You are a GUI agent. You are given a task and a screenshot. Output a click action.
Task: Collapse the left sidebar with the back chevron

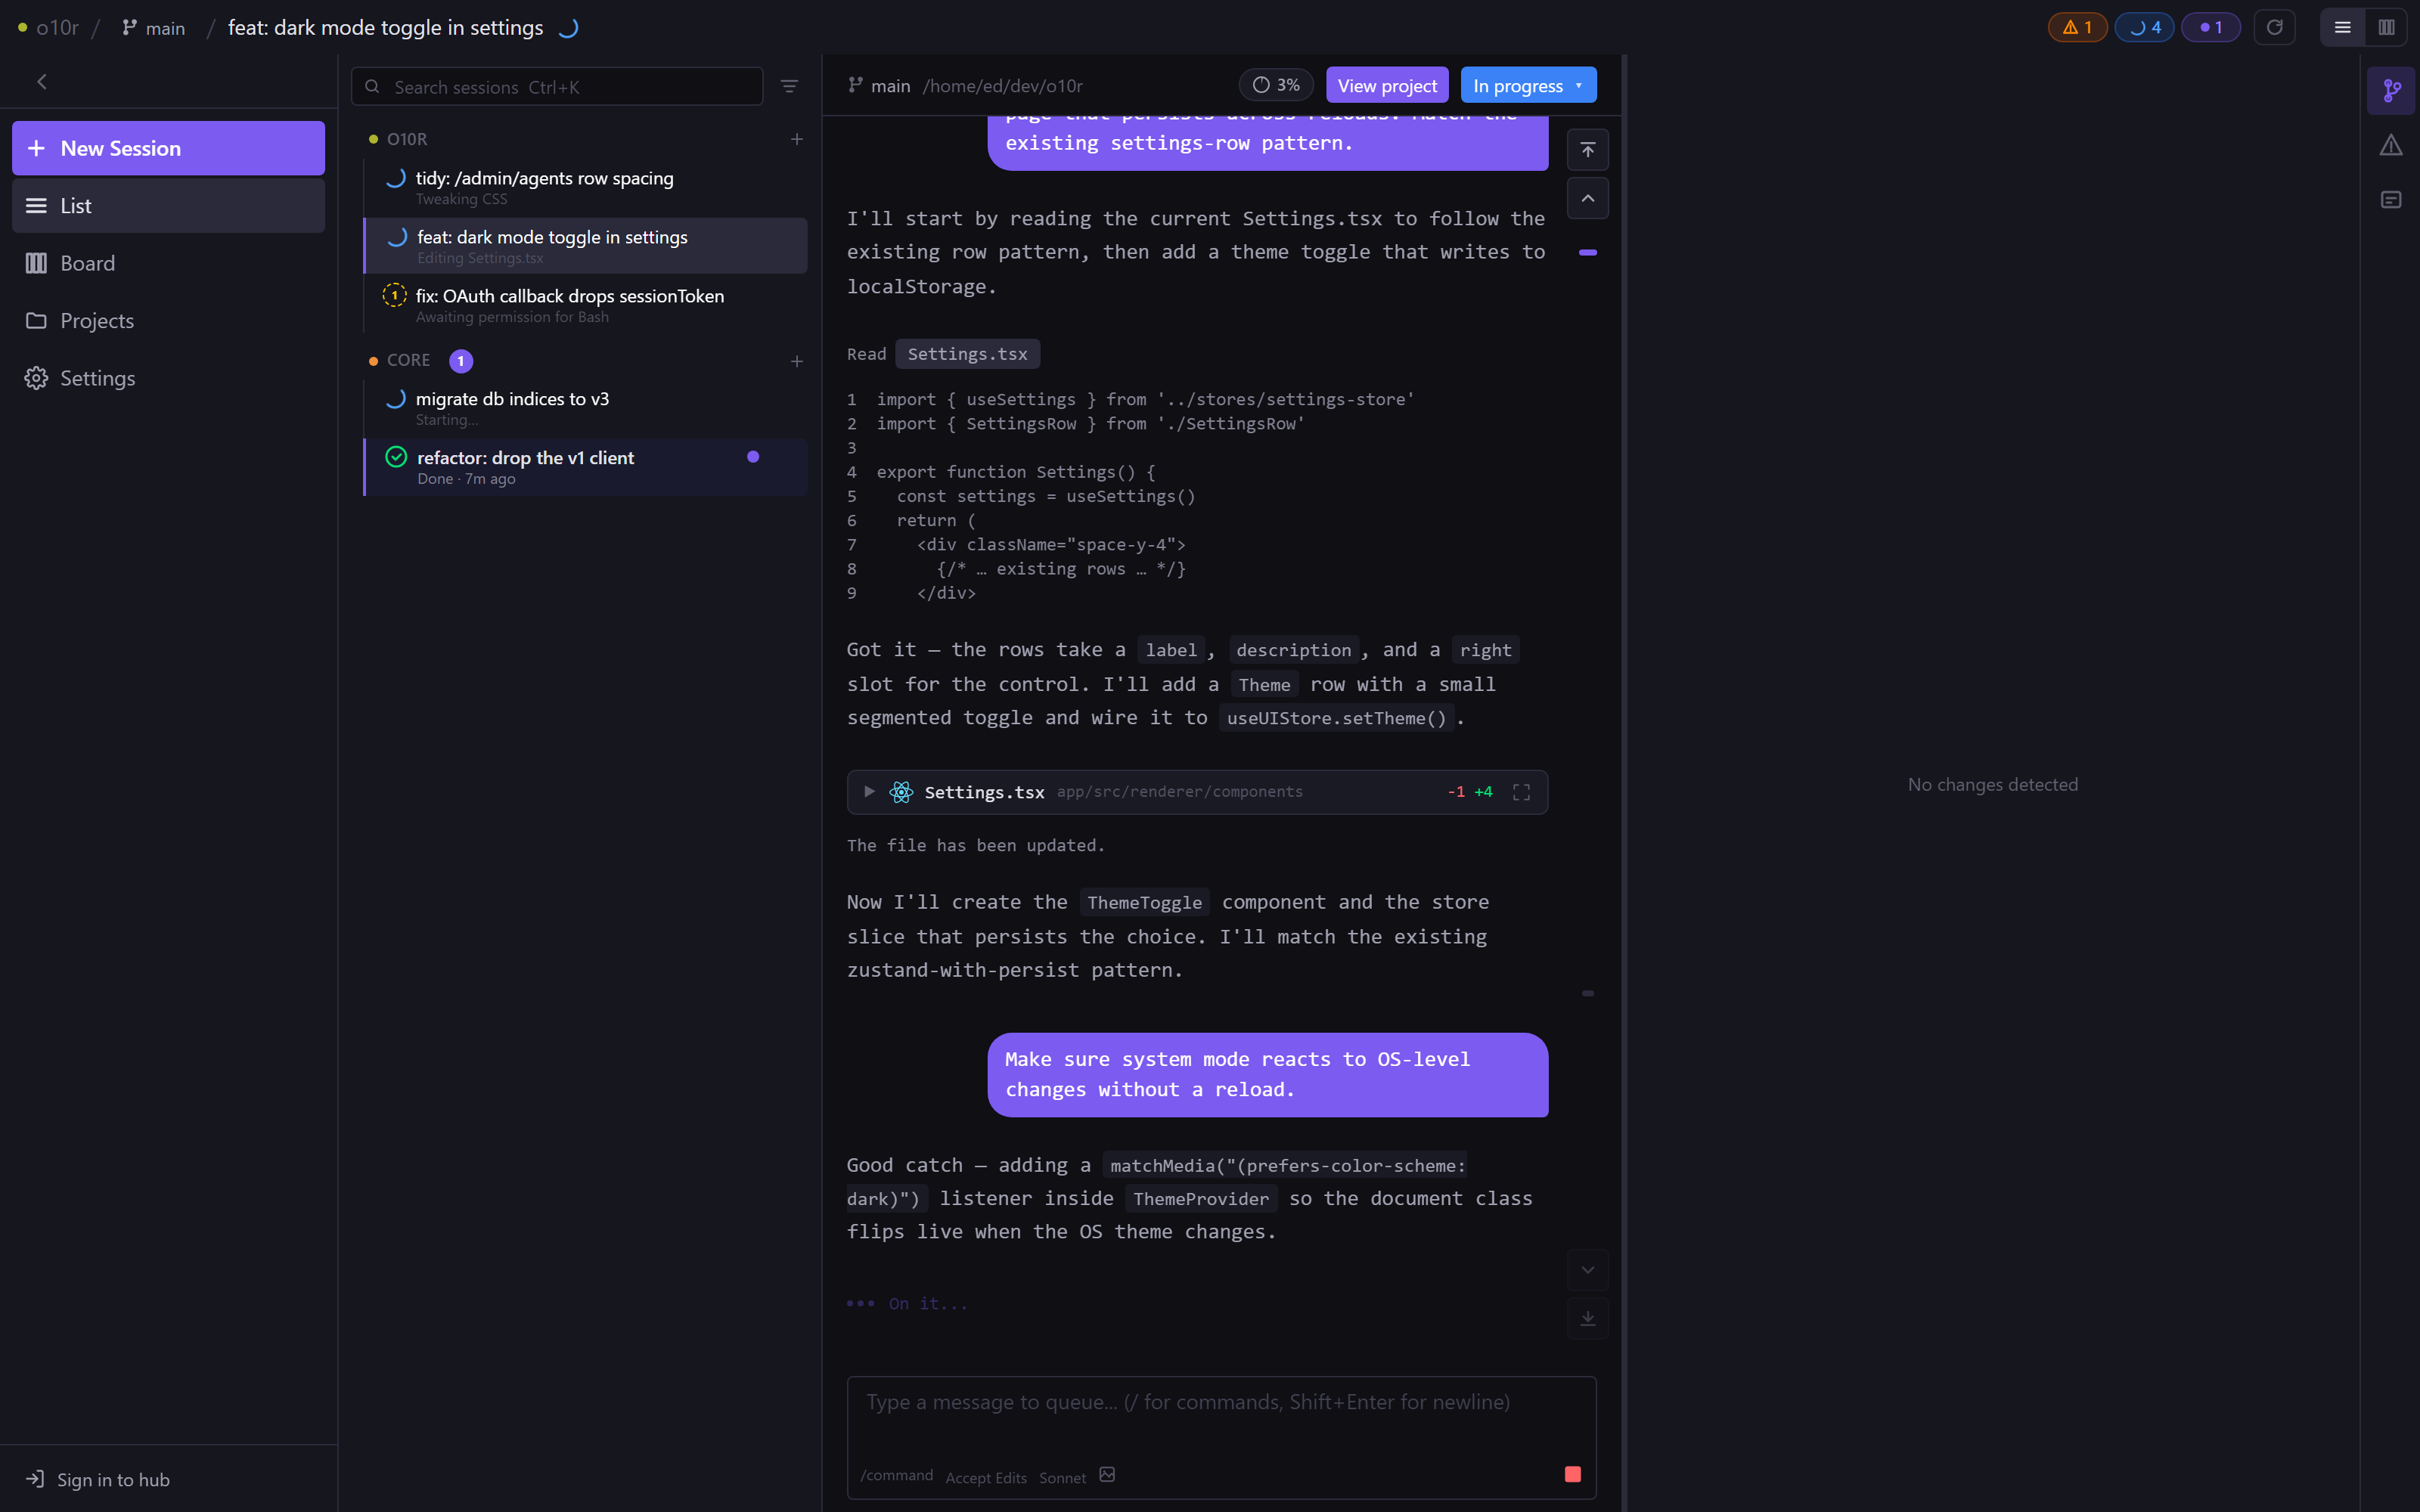[x=42, y=82]
